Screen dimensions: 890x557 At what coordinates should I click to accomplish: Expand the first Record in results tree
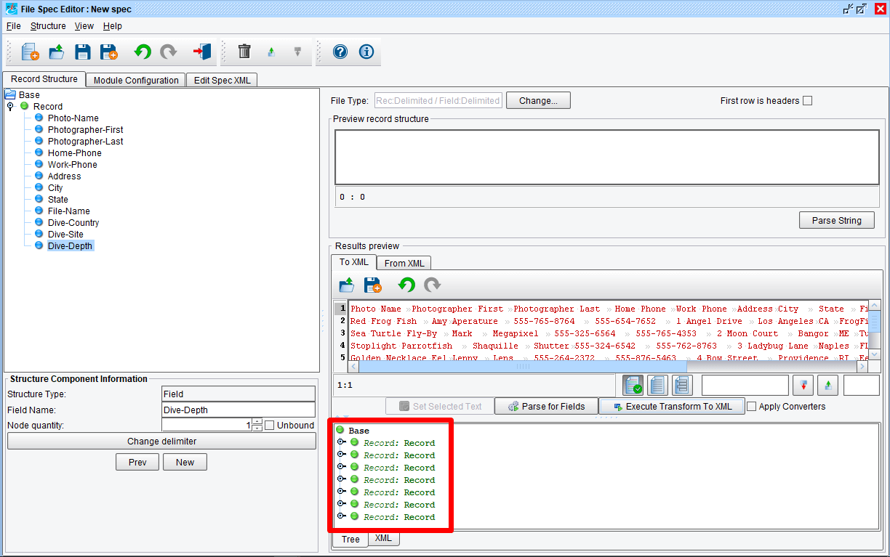coord(341,443)
